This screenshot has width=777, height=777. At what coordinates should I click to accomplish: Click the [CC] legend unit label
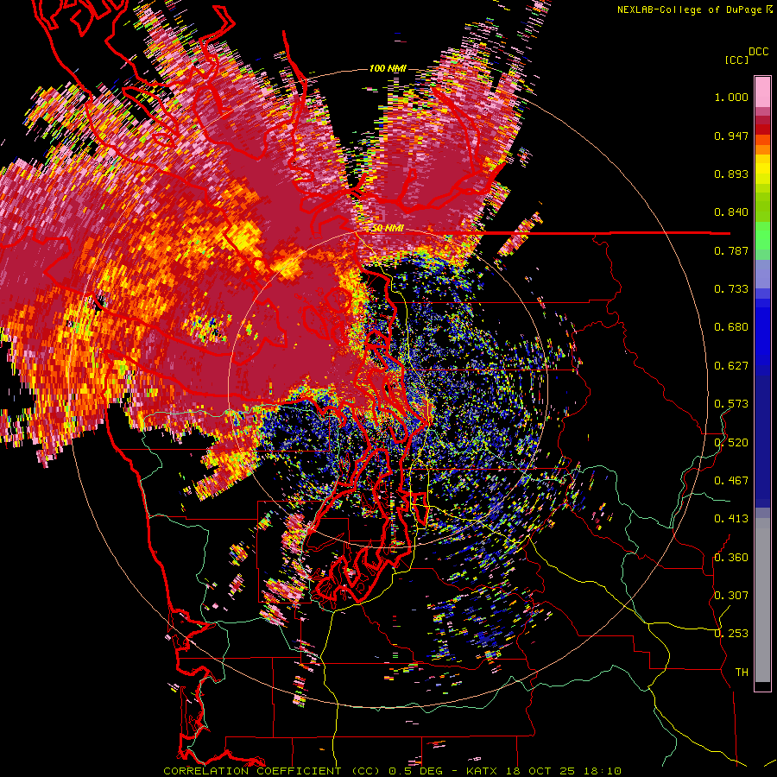click(x=736, y=60)
